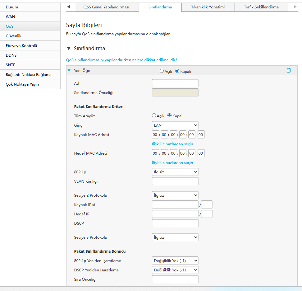Image resolution: width=302 pixels, height=291 pixels.
Task: Switch to Sınıflandırma tab
Action: click(160, 7)
